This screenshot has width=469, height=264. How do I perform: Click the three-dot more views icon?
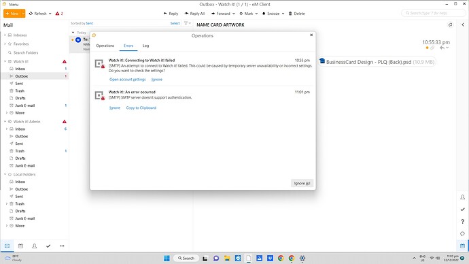pyautogui.click(x=62, y=246)
